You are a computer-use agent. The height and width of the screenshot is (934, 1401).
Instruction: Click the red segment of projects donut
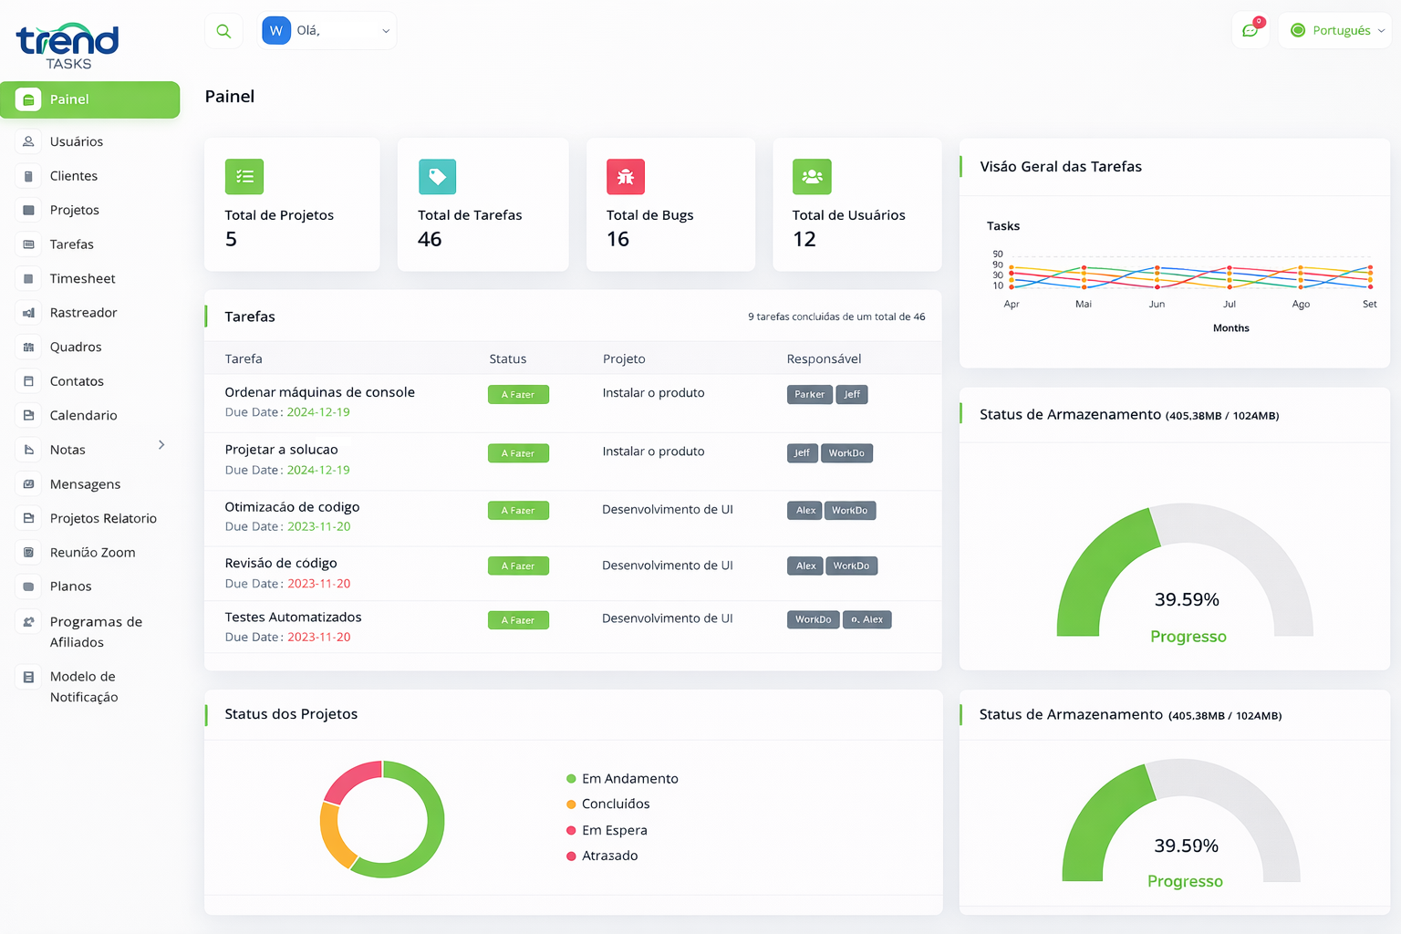pyautogui.click(x=350, y=778)
